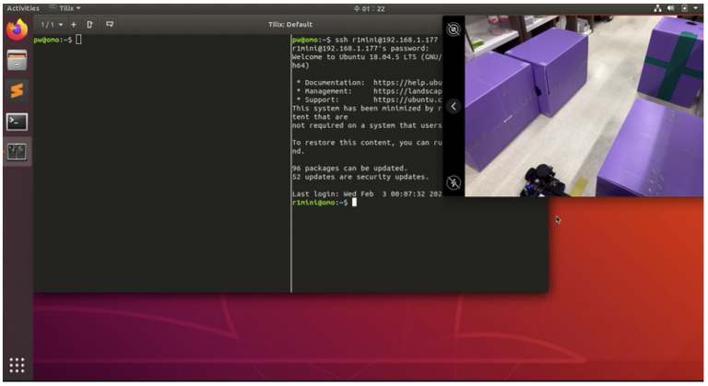Click the robot camera video feed

tap(584, 106)
